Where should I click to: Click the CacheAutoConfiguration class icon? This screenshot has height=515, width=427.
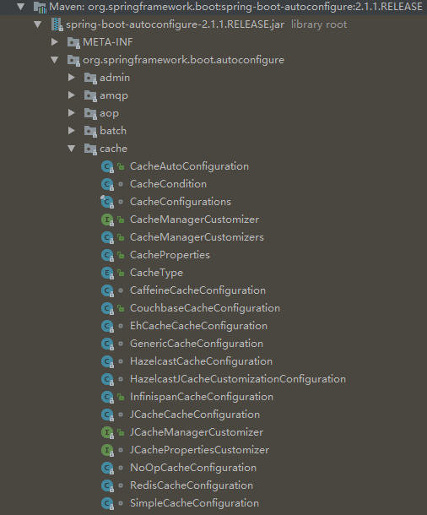coord(107,166)
